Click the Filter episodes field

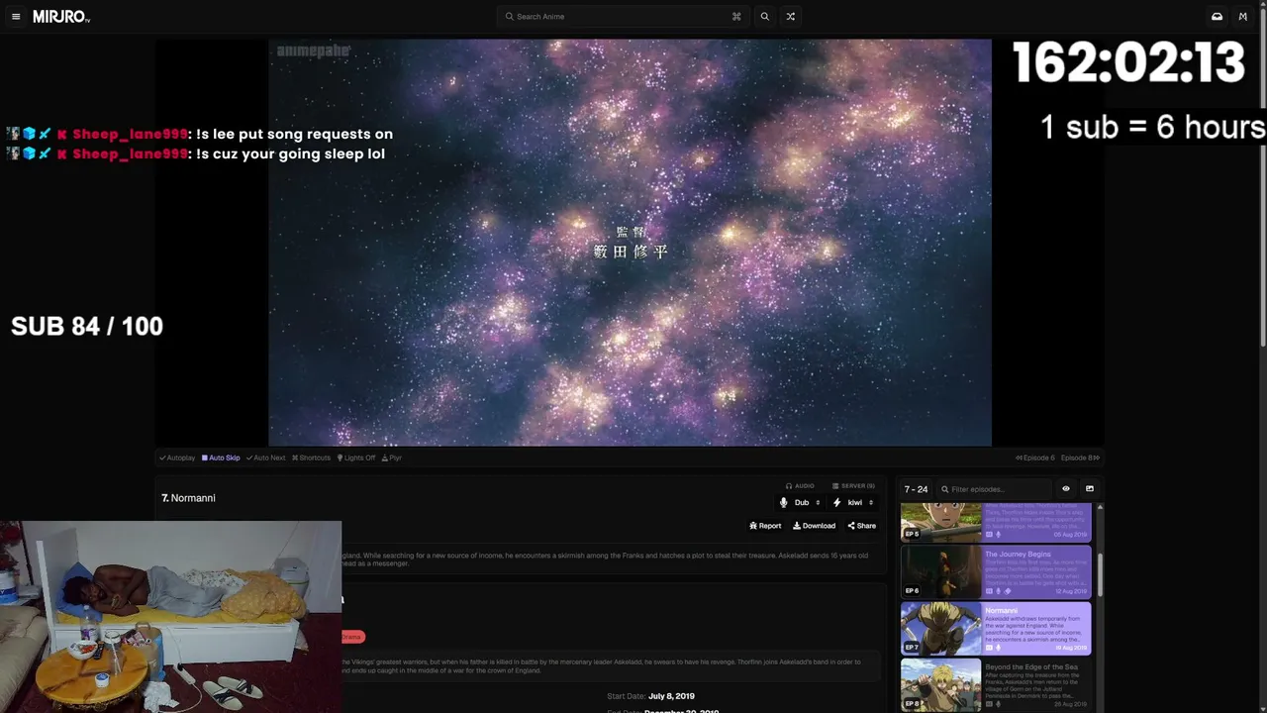pyautogui.click(x=994, y=489)
